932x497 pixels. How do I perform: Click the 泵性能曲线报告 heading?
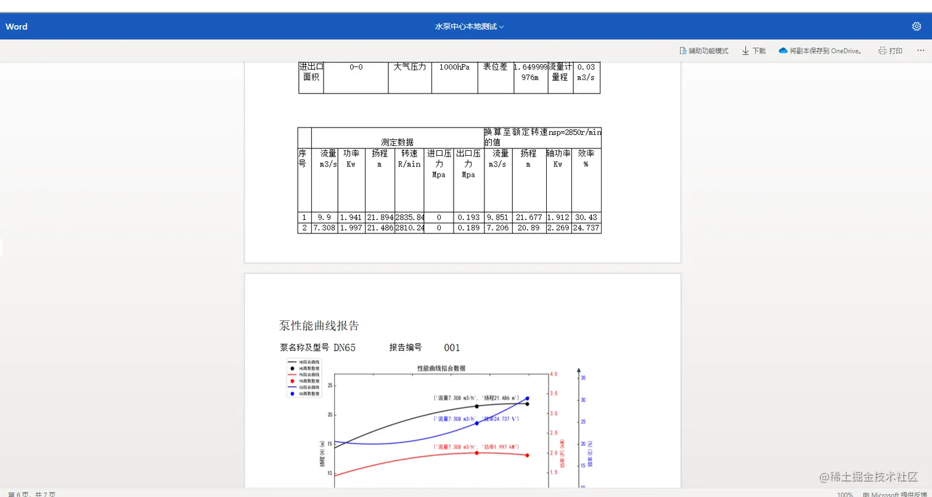(319, 325)
